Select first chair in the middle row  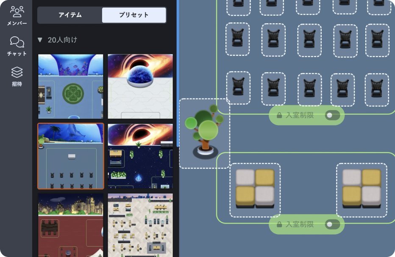tap(238, 39)
